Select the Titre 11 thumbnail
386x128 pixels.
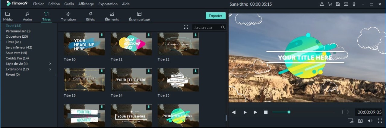[x=131, y=44]
